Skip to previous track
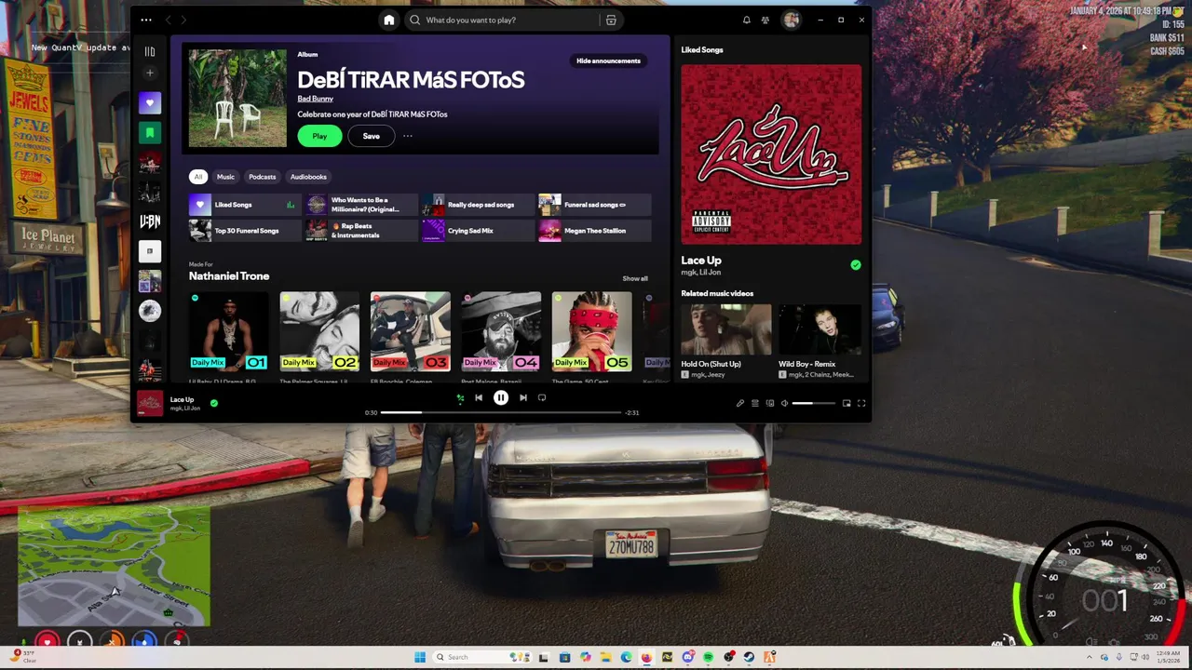This screenshot has width=1192, height=670. pyautogui.click(x=479, y=398)
